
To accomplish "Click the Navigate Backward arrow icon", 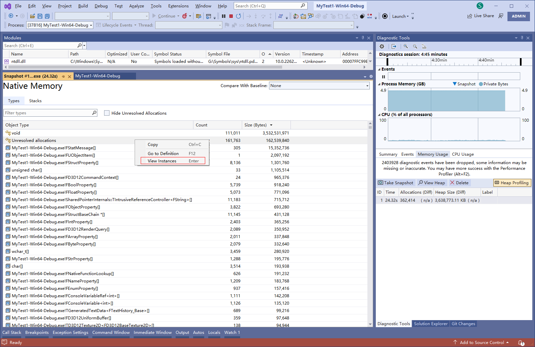I will click(11, 16).
